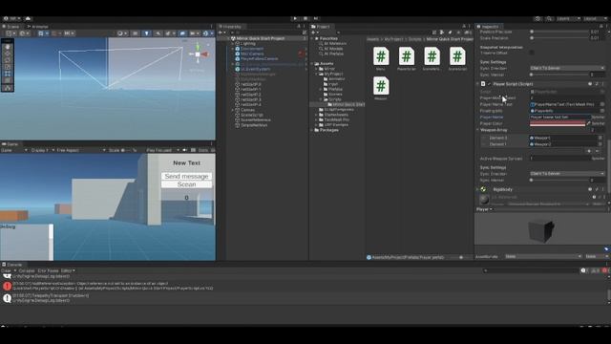Switch to the Animator tab

click(38, 27)
